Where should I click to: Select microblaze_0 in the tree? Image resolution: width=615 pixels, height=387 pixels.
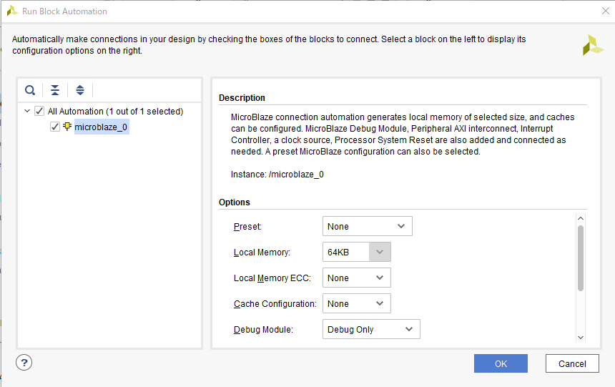click(101, 127)
